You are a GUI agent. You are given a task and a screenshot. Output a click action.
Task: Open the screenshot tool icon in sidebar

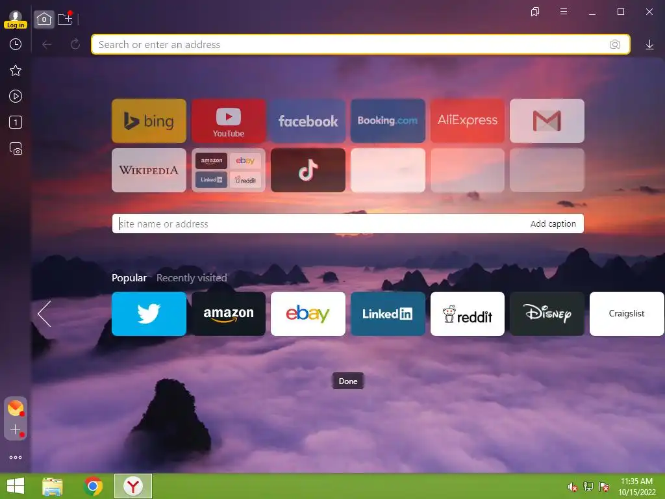(x=16, y=149)
